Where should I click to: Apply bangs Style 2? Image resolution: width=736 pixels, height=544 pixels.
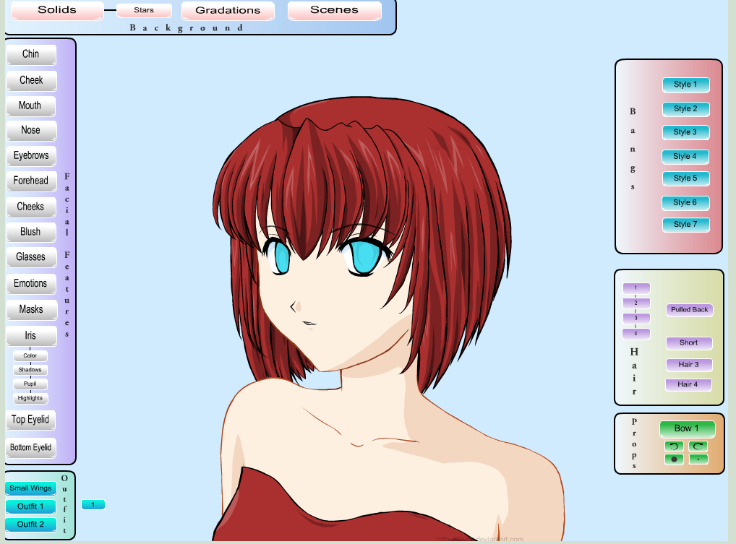coord(686,109)
